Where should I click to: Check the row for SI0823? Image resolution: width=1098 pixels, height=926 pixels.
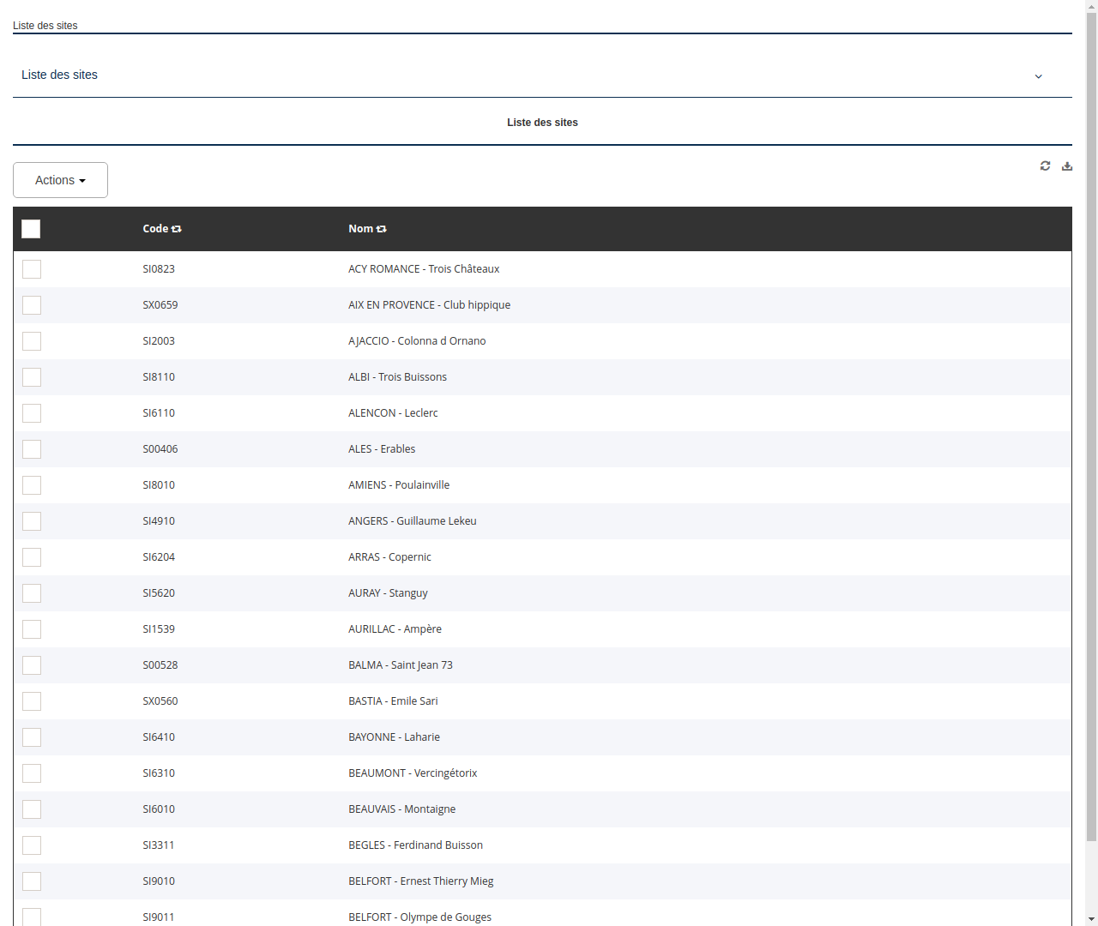(x=31, y=268)
